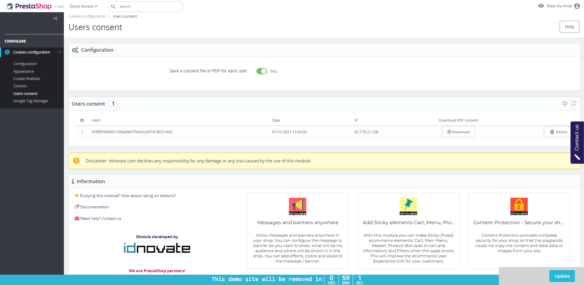
Task: Collapse the sidebar with double-chevron icon
Action: pos(55,19)
